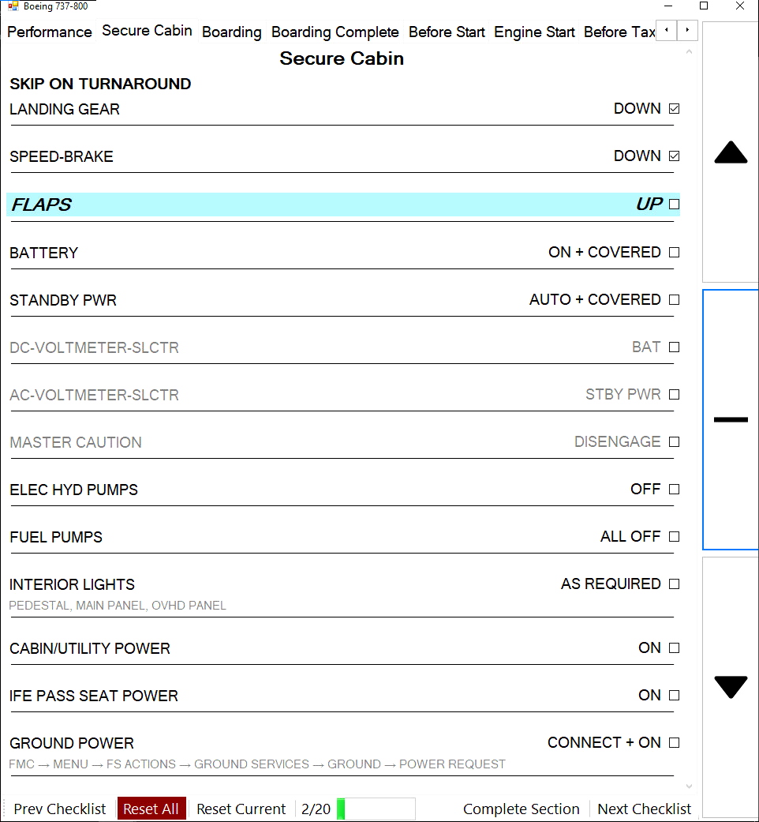Click Next Checklist
This screenshot has width=759, height=822.
point(644,809)
